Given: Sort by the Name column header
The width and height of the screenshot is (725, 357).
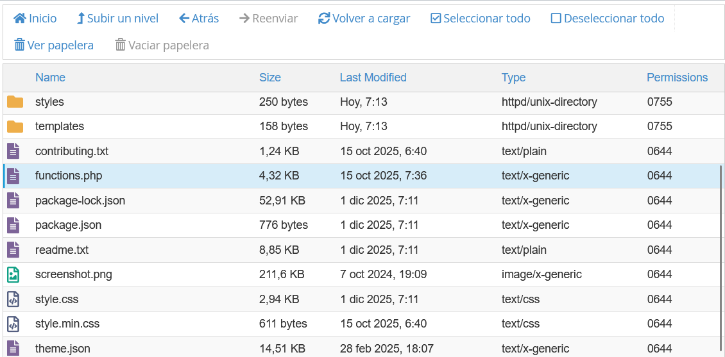Looking at the screenshot, I should tap(51, 77).
